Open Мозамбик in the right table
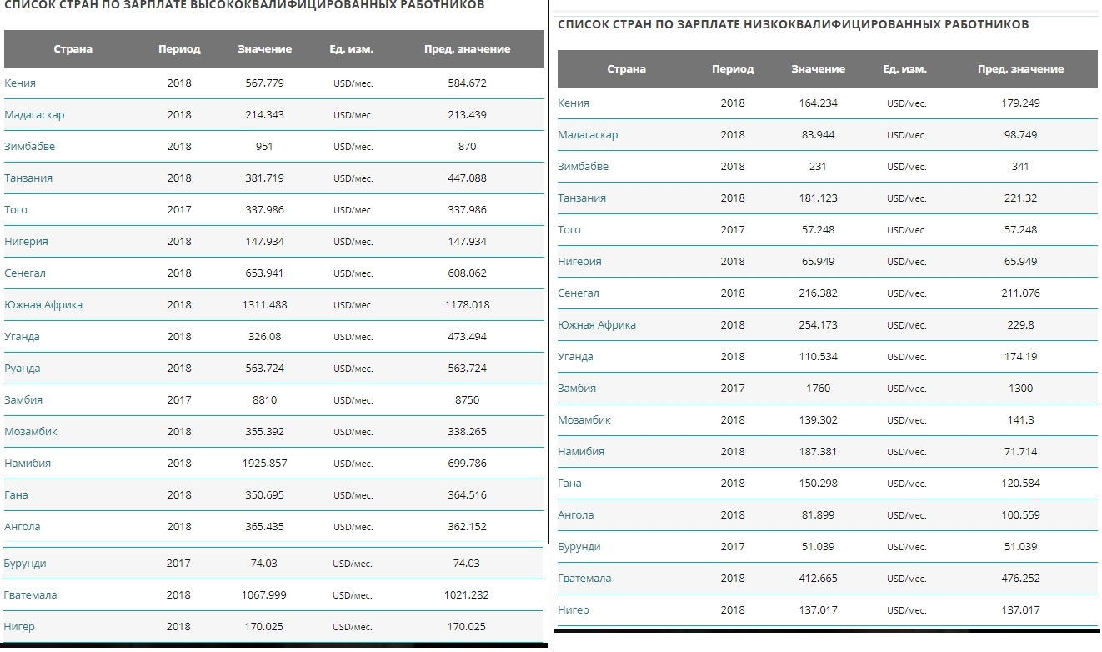Image resolution: width=1102 pixels, height=652 pixels. (584, 420)
